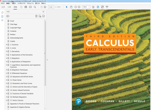Click the Print icon in toolbar
Screen dimensions: 151x110
pyautogui.click(x=26, y=7)
